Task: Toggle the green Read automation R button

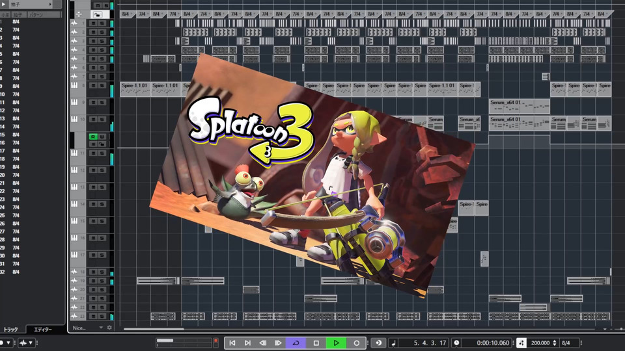Action: [93, 136]
